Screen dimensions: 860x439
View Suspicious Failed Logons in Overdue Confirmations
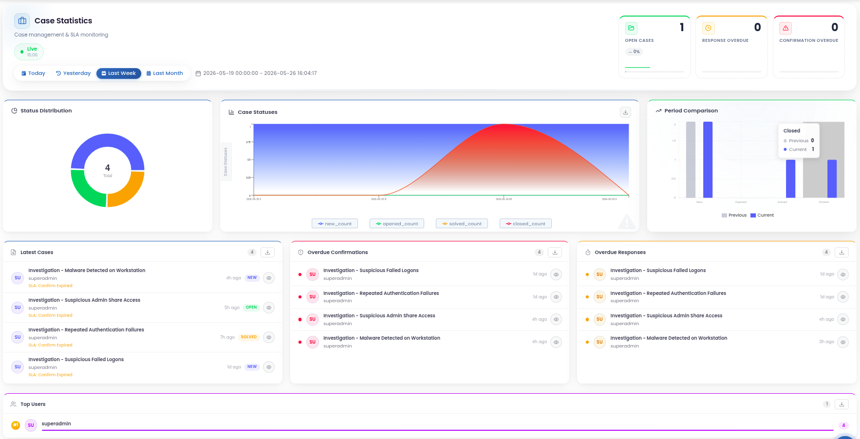point(556,274)
